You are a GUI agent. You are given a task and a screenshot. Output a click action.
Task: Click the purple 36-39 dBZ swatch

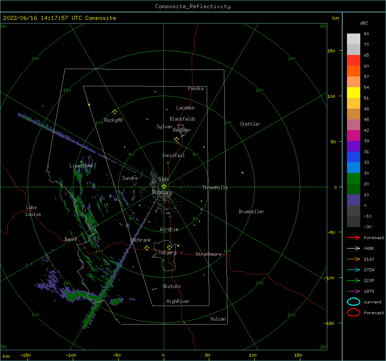click(x=353, y=146)
